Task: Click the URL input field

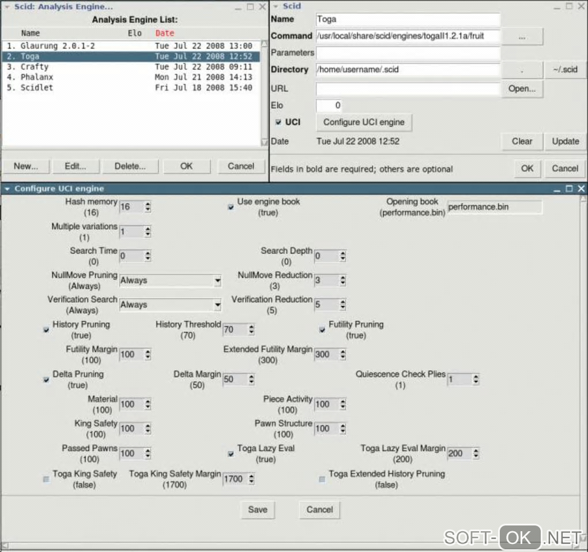Action: [x=408, y=89]
